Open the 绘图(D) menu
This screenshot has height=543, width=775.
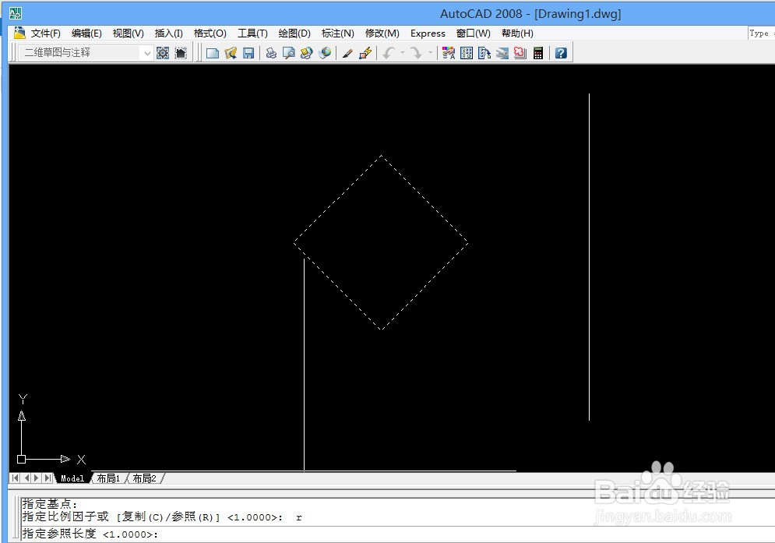[294, 33]
